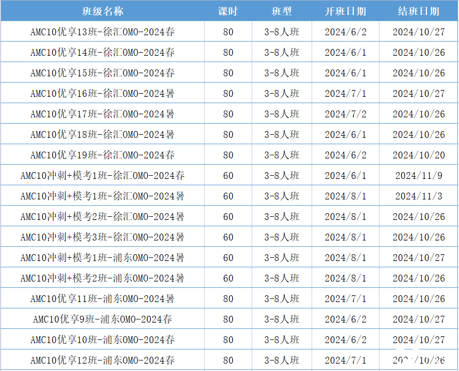
Task: Select the AMC10优享18班-徐汇OMO-2024暑 cell
Action: (x=103, y=134)
